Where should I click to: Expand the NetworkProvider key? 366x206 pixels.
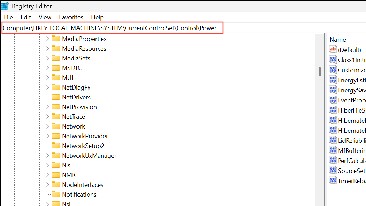[x=47, y=136]
